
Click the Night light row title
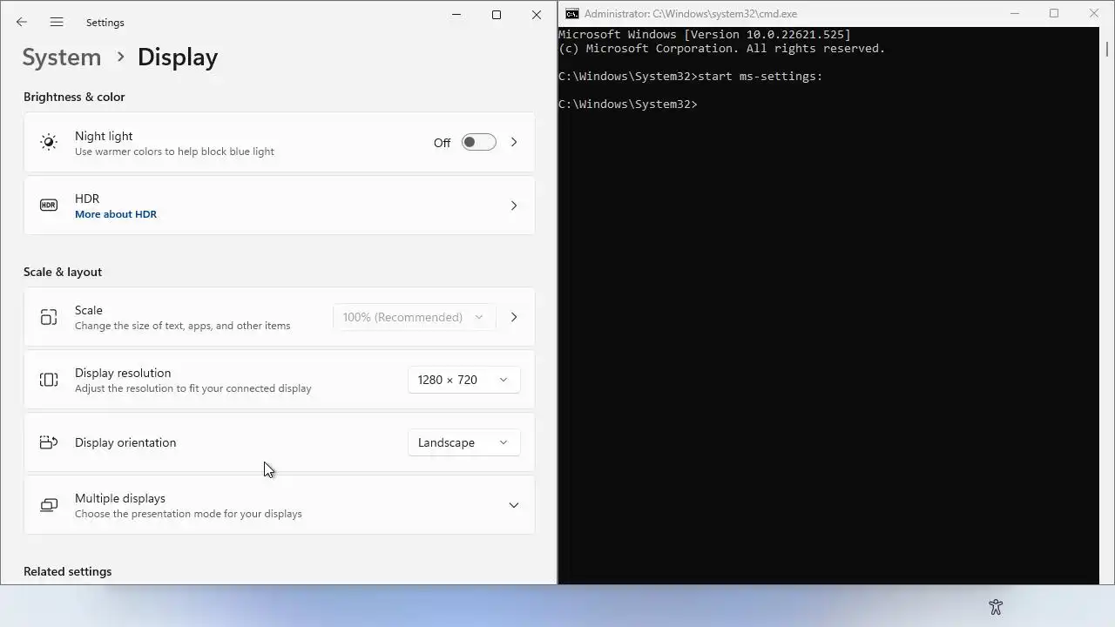(x=104, y=136)
